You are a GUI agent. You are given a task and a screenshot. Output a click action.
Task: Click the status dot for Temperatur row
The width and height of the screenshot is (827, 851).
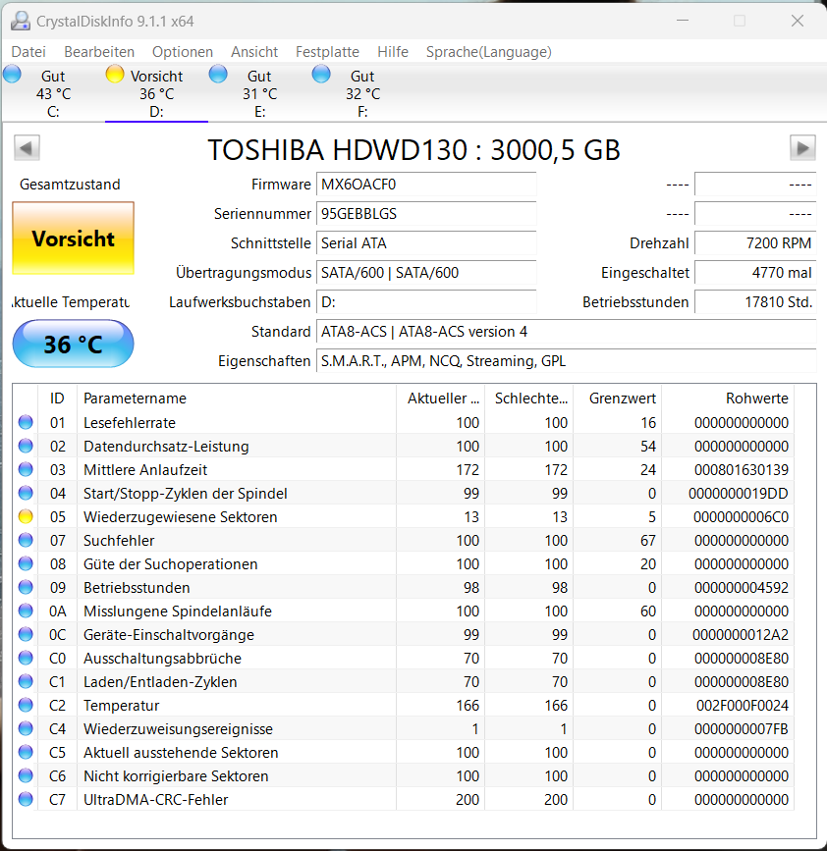click(x=26, y=705)
